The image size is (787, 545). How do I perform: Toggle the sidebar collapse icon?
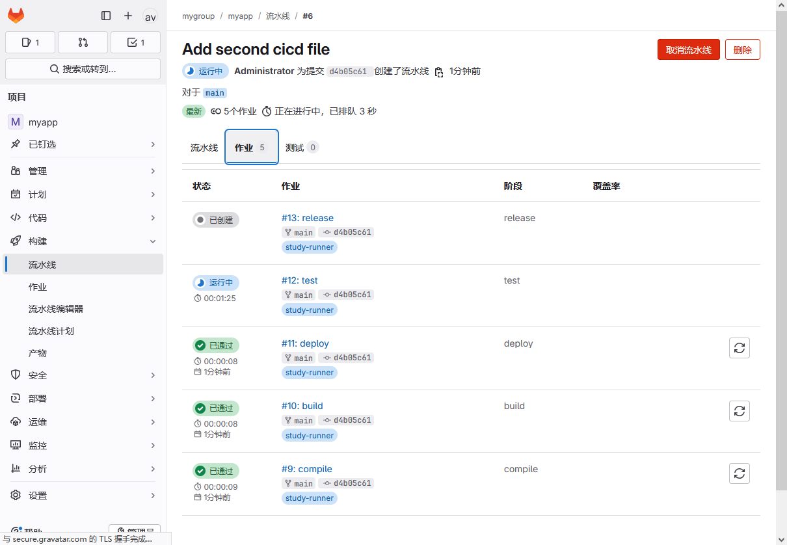[x=106, y=16]
